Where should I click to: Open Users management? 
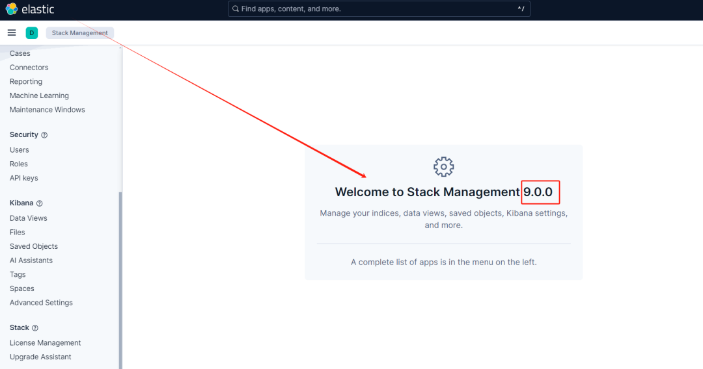click(20, 150)
